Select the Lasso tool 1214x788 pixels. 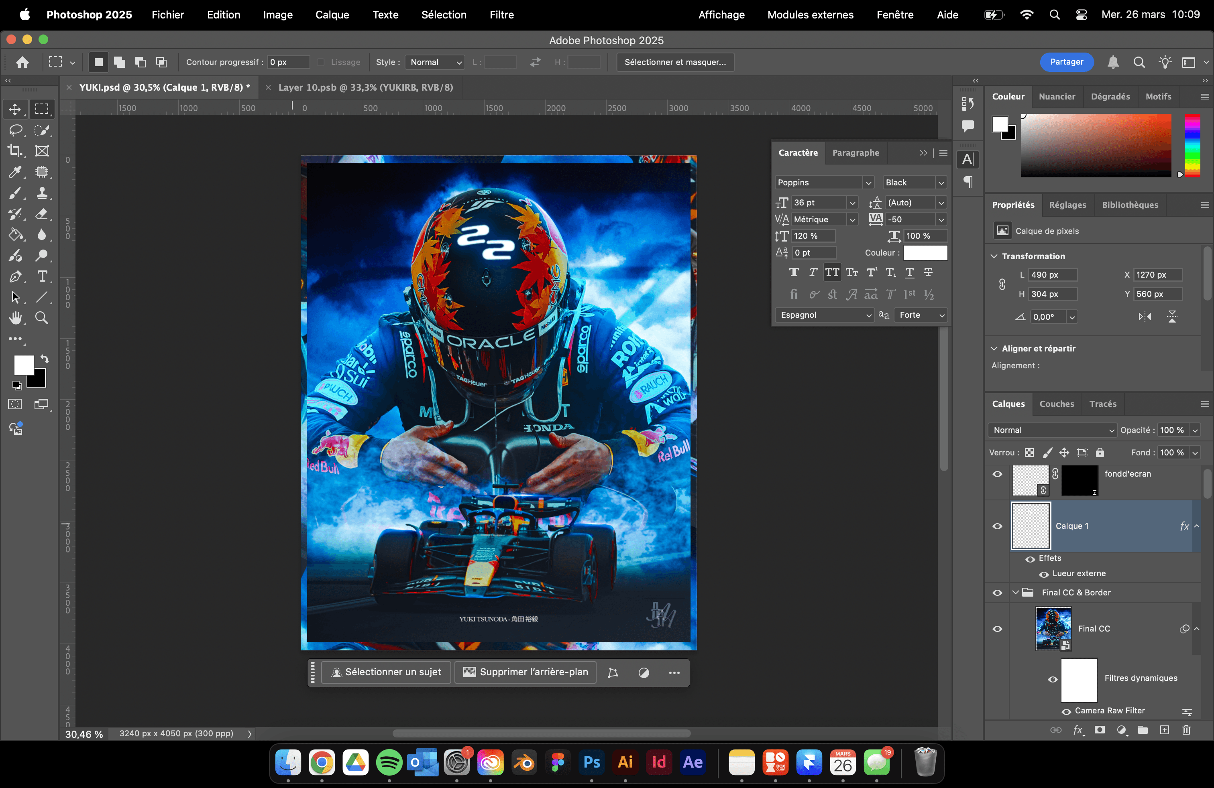pos(15,130)
